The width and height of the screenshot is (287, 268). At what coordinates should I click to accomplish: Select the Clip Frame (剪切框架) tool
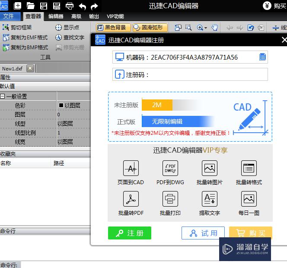tap(17, 28)
